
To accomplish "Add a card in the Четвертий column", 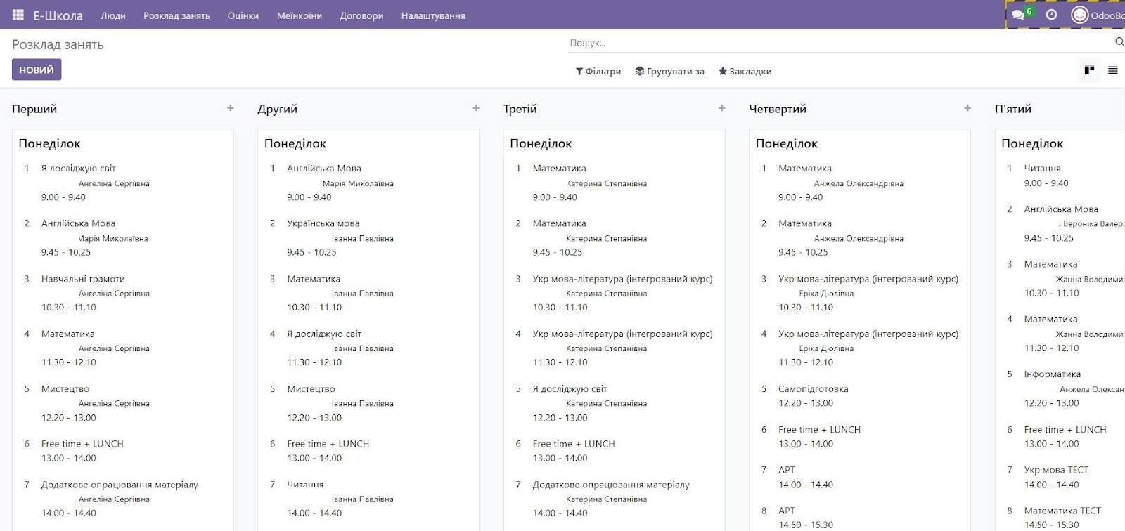I will (x=967, y=108).
